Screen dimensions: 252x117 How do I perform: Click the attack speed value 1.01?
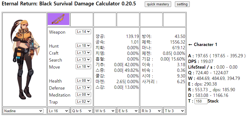135,42
